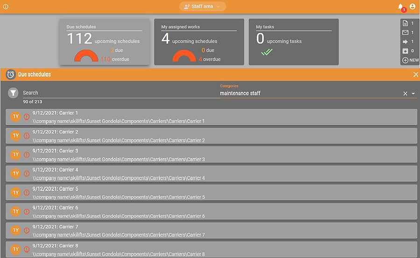420x258 pixels.
Task: Click the overdue warning icon for Carrier 1
Action: point(27,117)
